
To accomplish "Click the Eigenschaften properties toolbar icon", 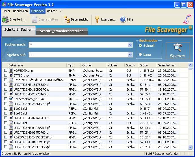I will pyautogui.click(x=34, y=19).
